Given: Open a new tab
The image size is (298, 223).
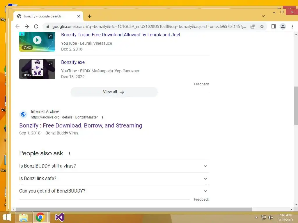Looking at the screenshot, I should click(90, 16).
